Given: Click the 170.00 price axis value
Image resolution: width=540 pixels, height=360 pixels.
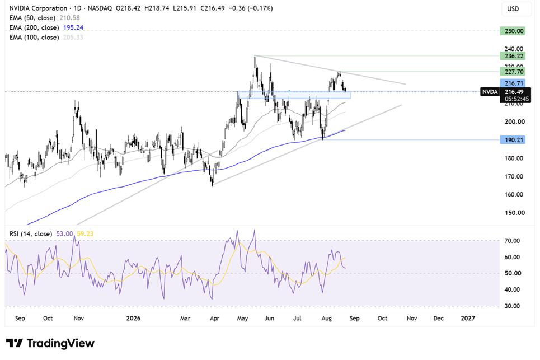Looking at the screenshot, I should [x=514, y=176].
